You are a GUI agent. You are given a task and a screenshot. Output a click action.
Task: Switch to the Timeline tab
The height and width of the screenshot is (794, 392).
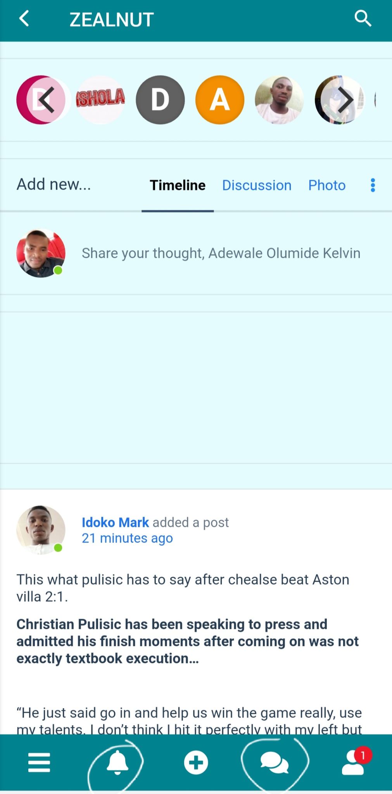pyautogui.click(x=178, y=185)
